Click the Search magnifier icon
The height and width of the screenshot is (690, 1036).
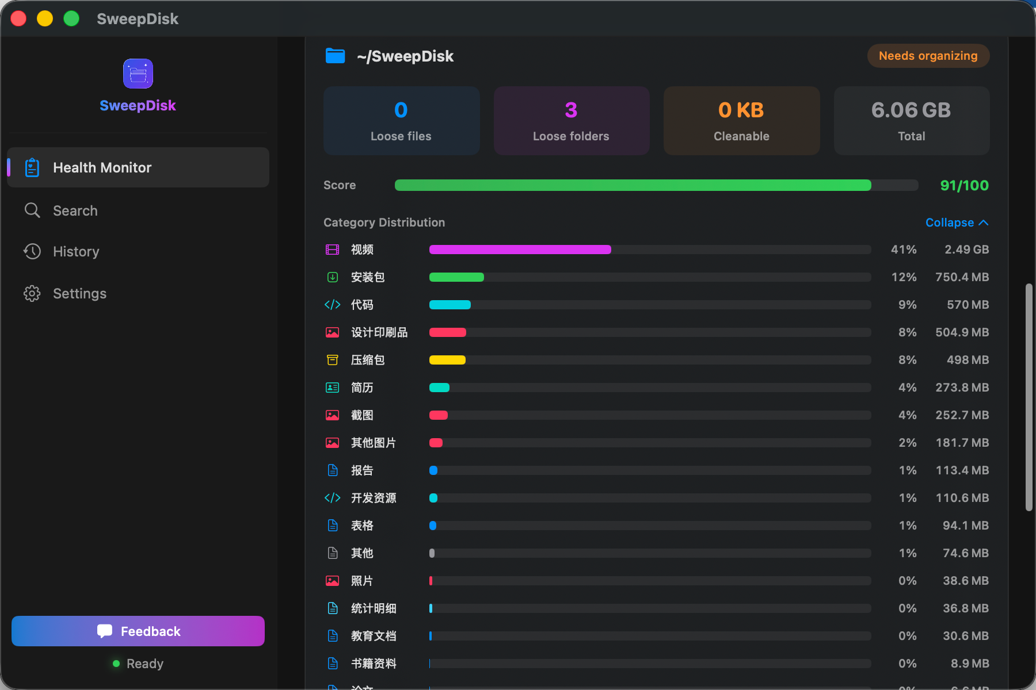(x=32, y=210)
